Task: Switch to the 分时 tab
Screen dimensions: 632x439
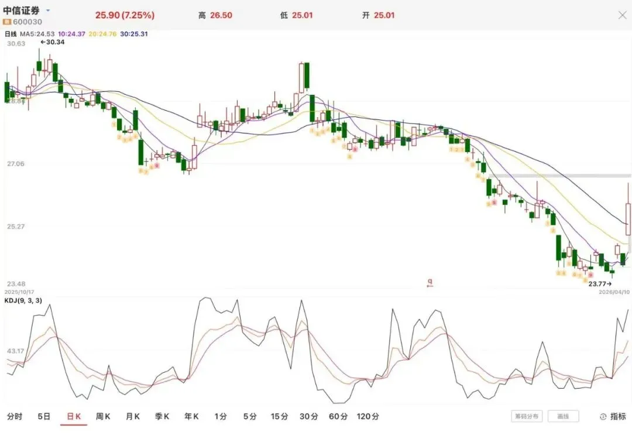Action: pos(15,416)
